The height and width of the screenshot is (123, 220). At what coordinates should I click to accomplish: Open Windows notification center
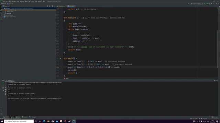[217, 121]
